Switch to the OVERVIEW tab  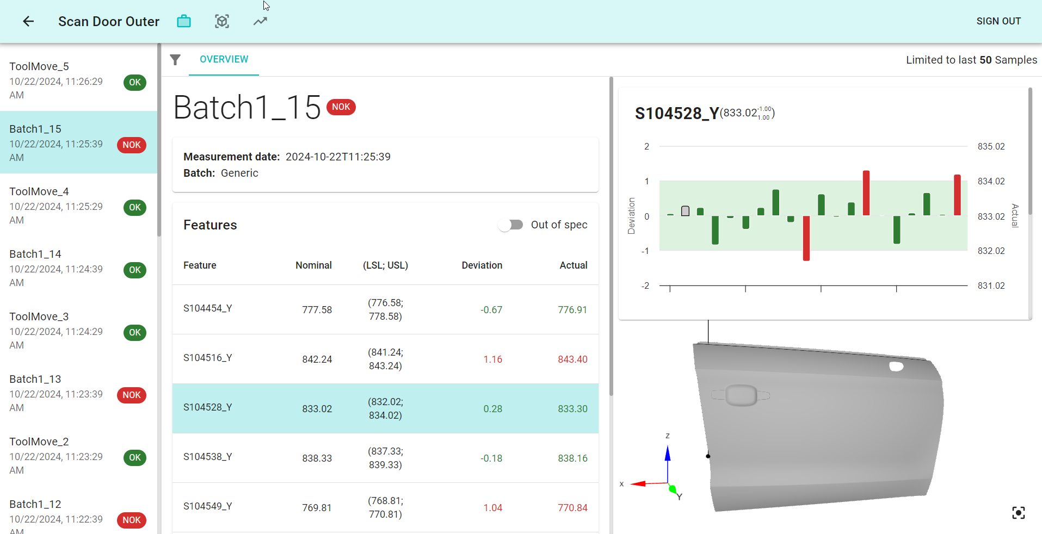(224, 59)
